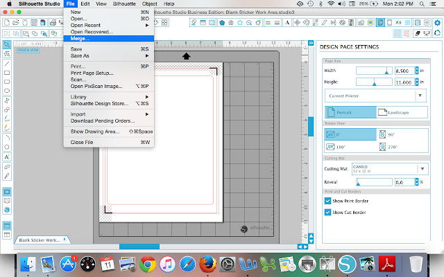Select the Rounded Rectangle tool
444x277 pixels.
pyautogui.click(x=7, y=82)
